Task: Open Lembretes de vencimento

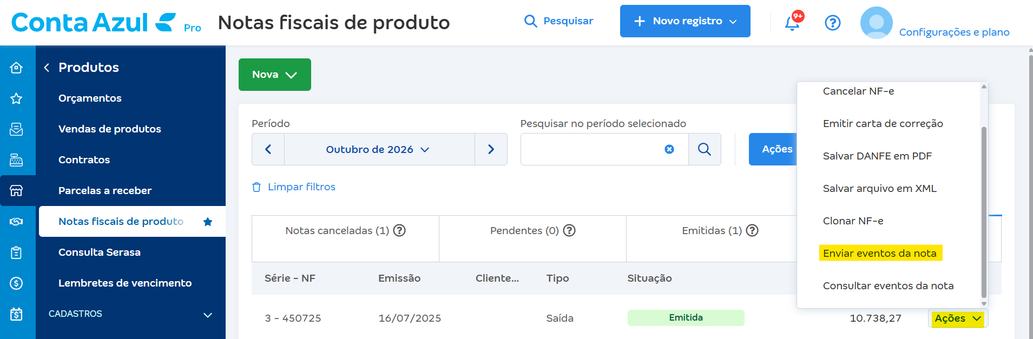Action: (125, 283)
